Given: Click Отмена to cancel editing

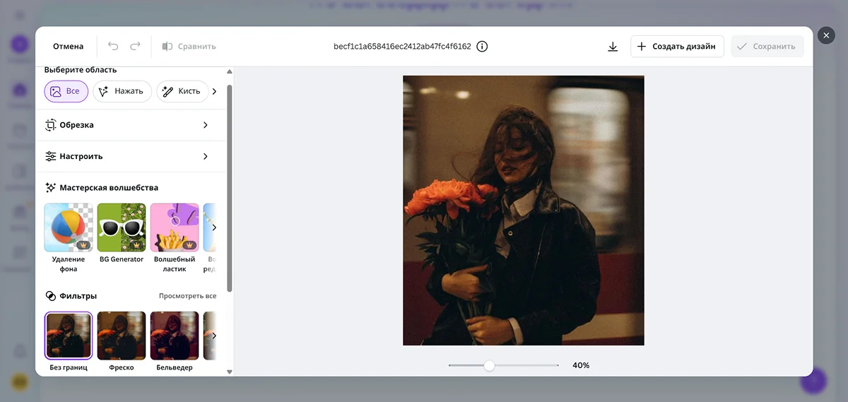Looking at the screenshot, I should [x=68, y=47].
